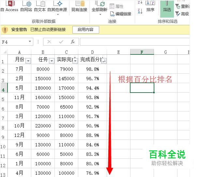Sort ascending A to Z icon
The image size is (201, 177).
140,3
